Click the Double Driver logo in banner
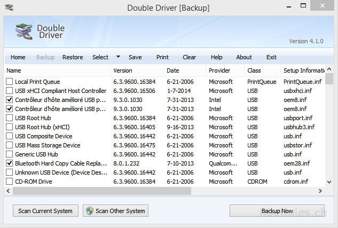This screenshot has width=338, height=228. click(24, 32)
